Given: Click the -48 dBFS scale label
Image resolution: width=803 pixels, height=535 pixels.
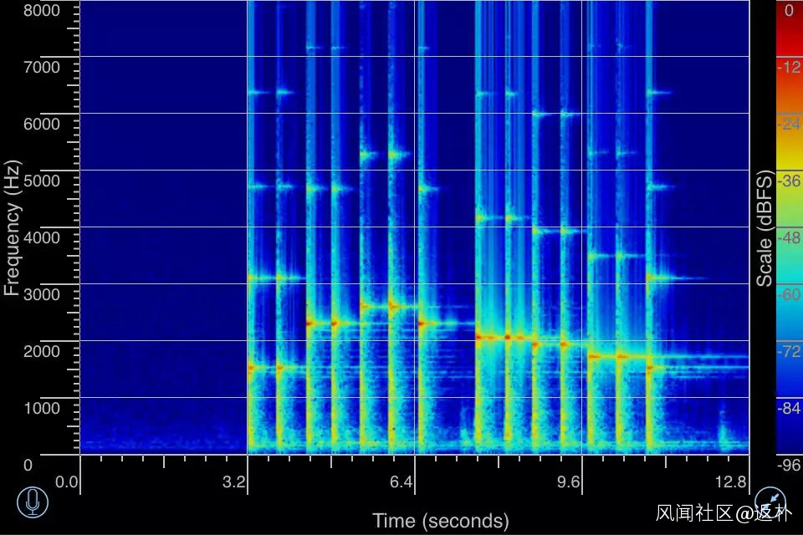Looking at the screenshot, I should click(x=789, y=237).
